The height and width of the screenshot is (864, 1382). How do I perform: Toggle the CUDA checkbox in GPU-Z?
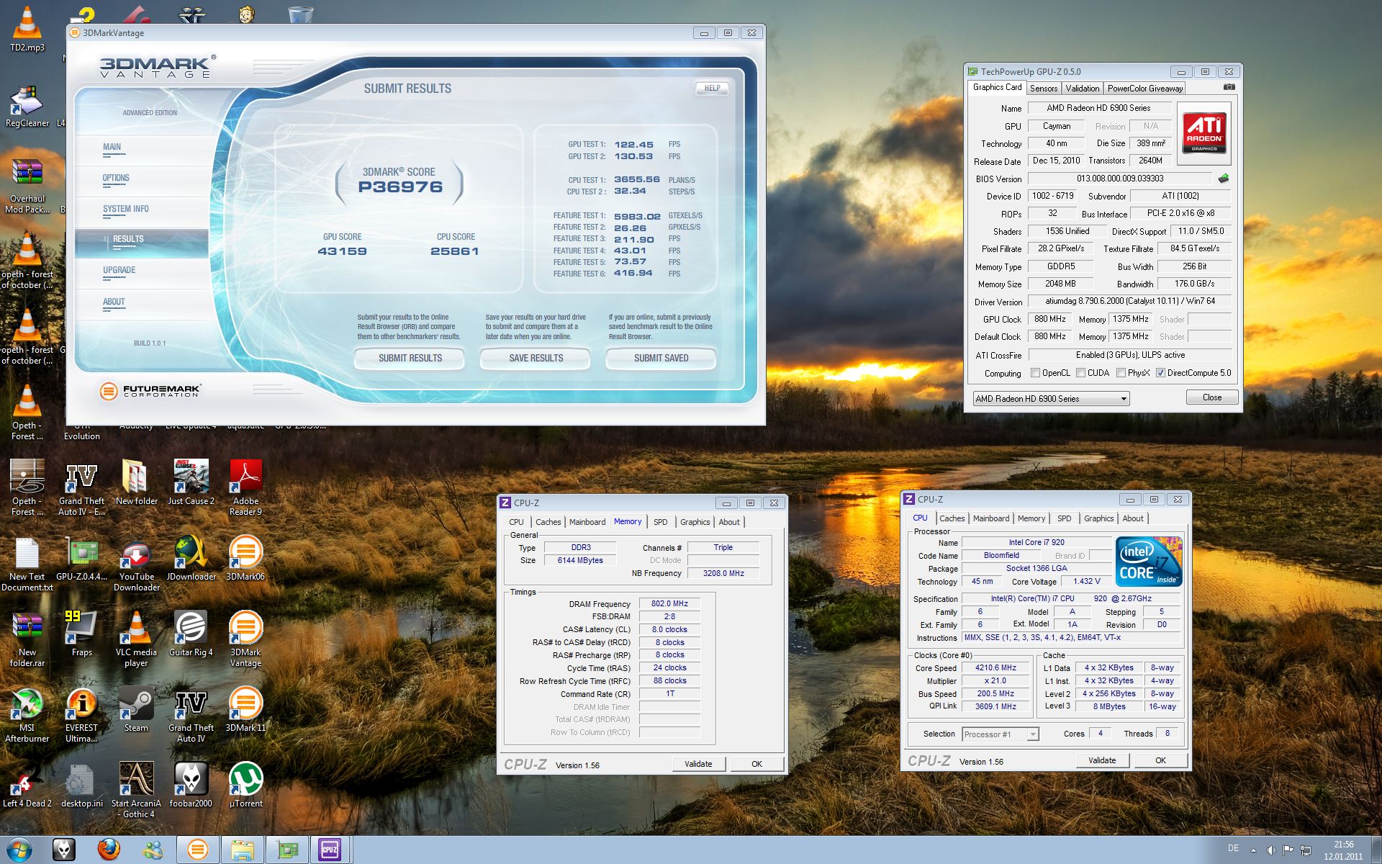click(x=1080, y=373)
